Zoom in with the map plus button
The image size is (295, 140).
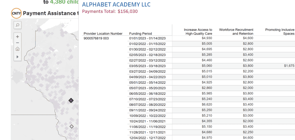tap(18, 37)
